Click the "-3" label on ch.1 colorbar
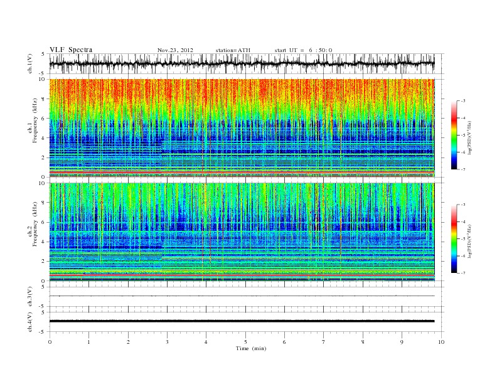The height and width of the screenshot is (384, 497). [463, 101]
